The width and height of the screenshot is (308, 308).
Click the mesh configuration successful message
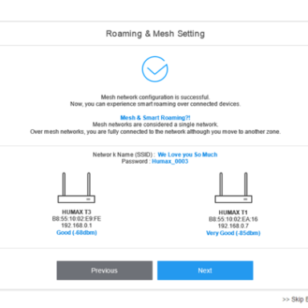pos(156,97)
